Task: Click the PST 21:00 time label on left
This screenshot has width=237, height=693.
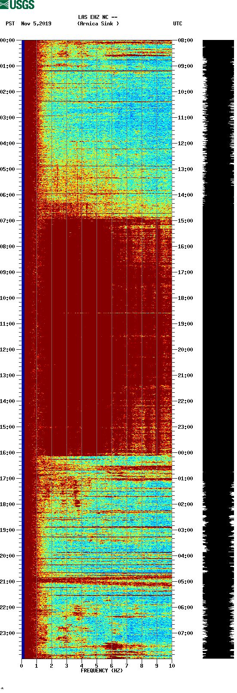Action: pyautogui.click(x=7, y=582)
